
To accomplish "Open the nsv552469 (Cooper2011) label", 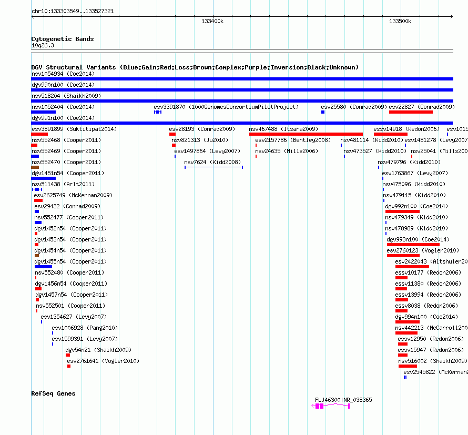I will click(x=66, y=151).
